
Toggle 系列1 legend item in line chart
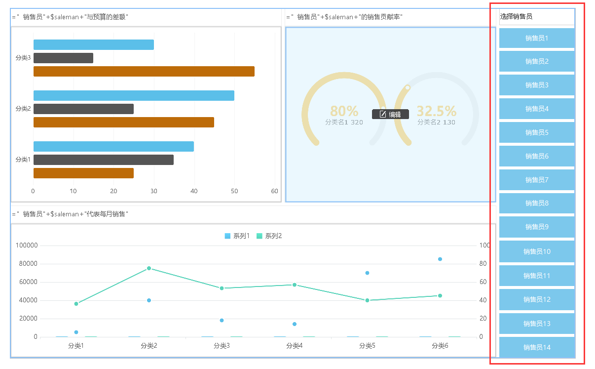point(237,236)
